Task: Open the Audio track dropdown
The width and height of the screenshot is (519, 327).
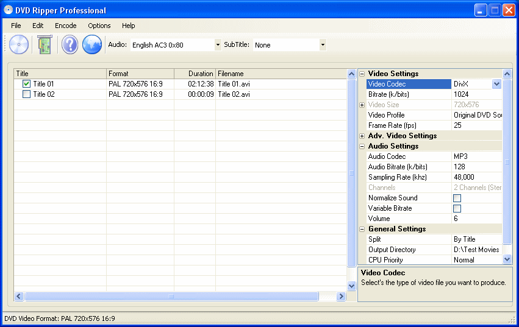Action: (218, 45)
